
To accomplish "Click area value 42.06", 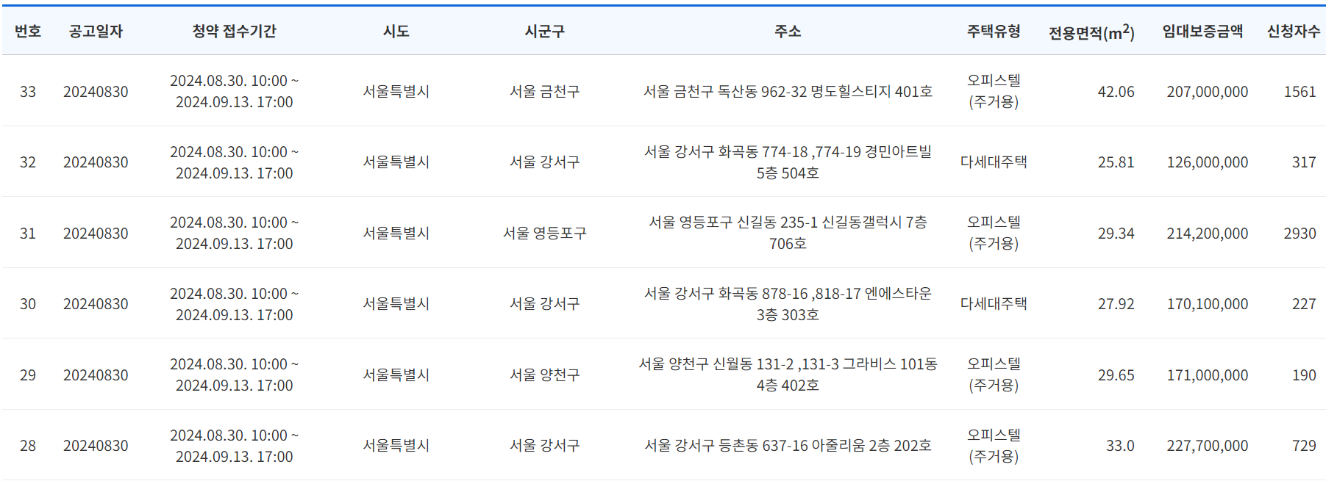I will click(1116, 92).
